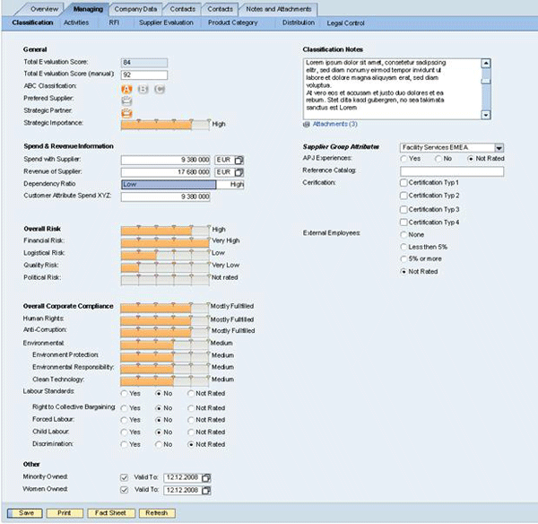Screen dimensions: 538x524
Task: Adjust the Financial Risk slider bar
Action: [164, 241]
